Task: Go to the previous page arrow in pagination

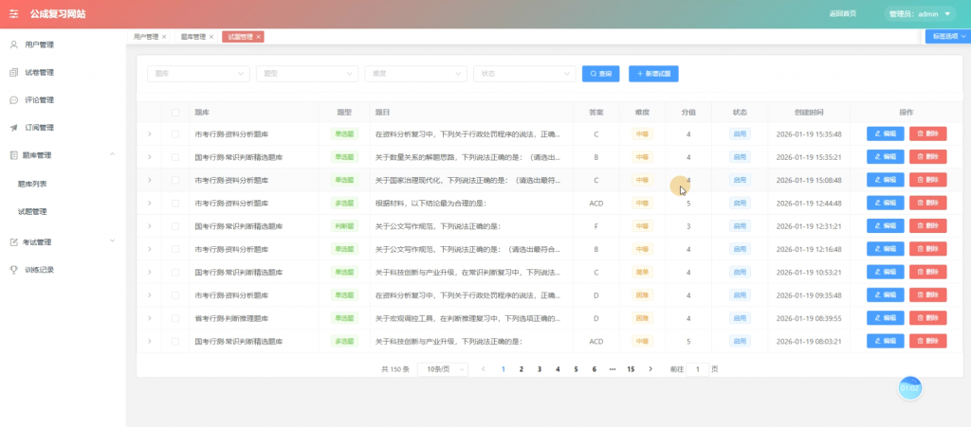Action: [x=483, y=369]
